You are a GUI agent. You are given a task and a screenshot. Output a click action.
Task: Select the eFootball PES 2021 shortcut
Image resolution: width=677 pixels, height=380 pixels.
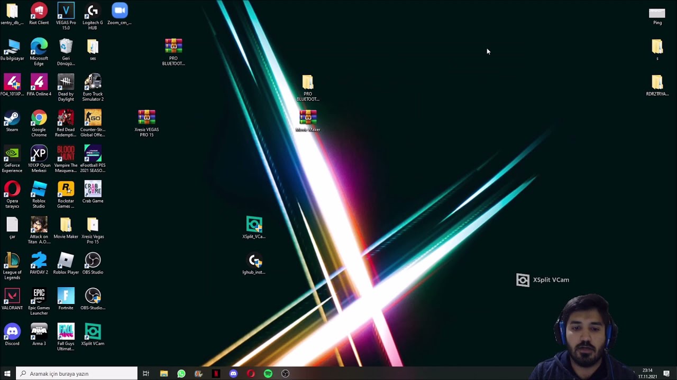coord(93,159)
